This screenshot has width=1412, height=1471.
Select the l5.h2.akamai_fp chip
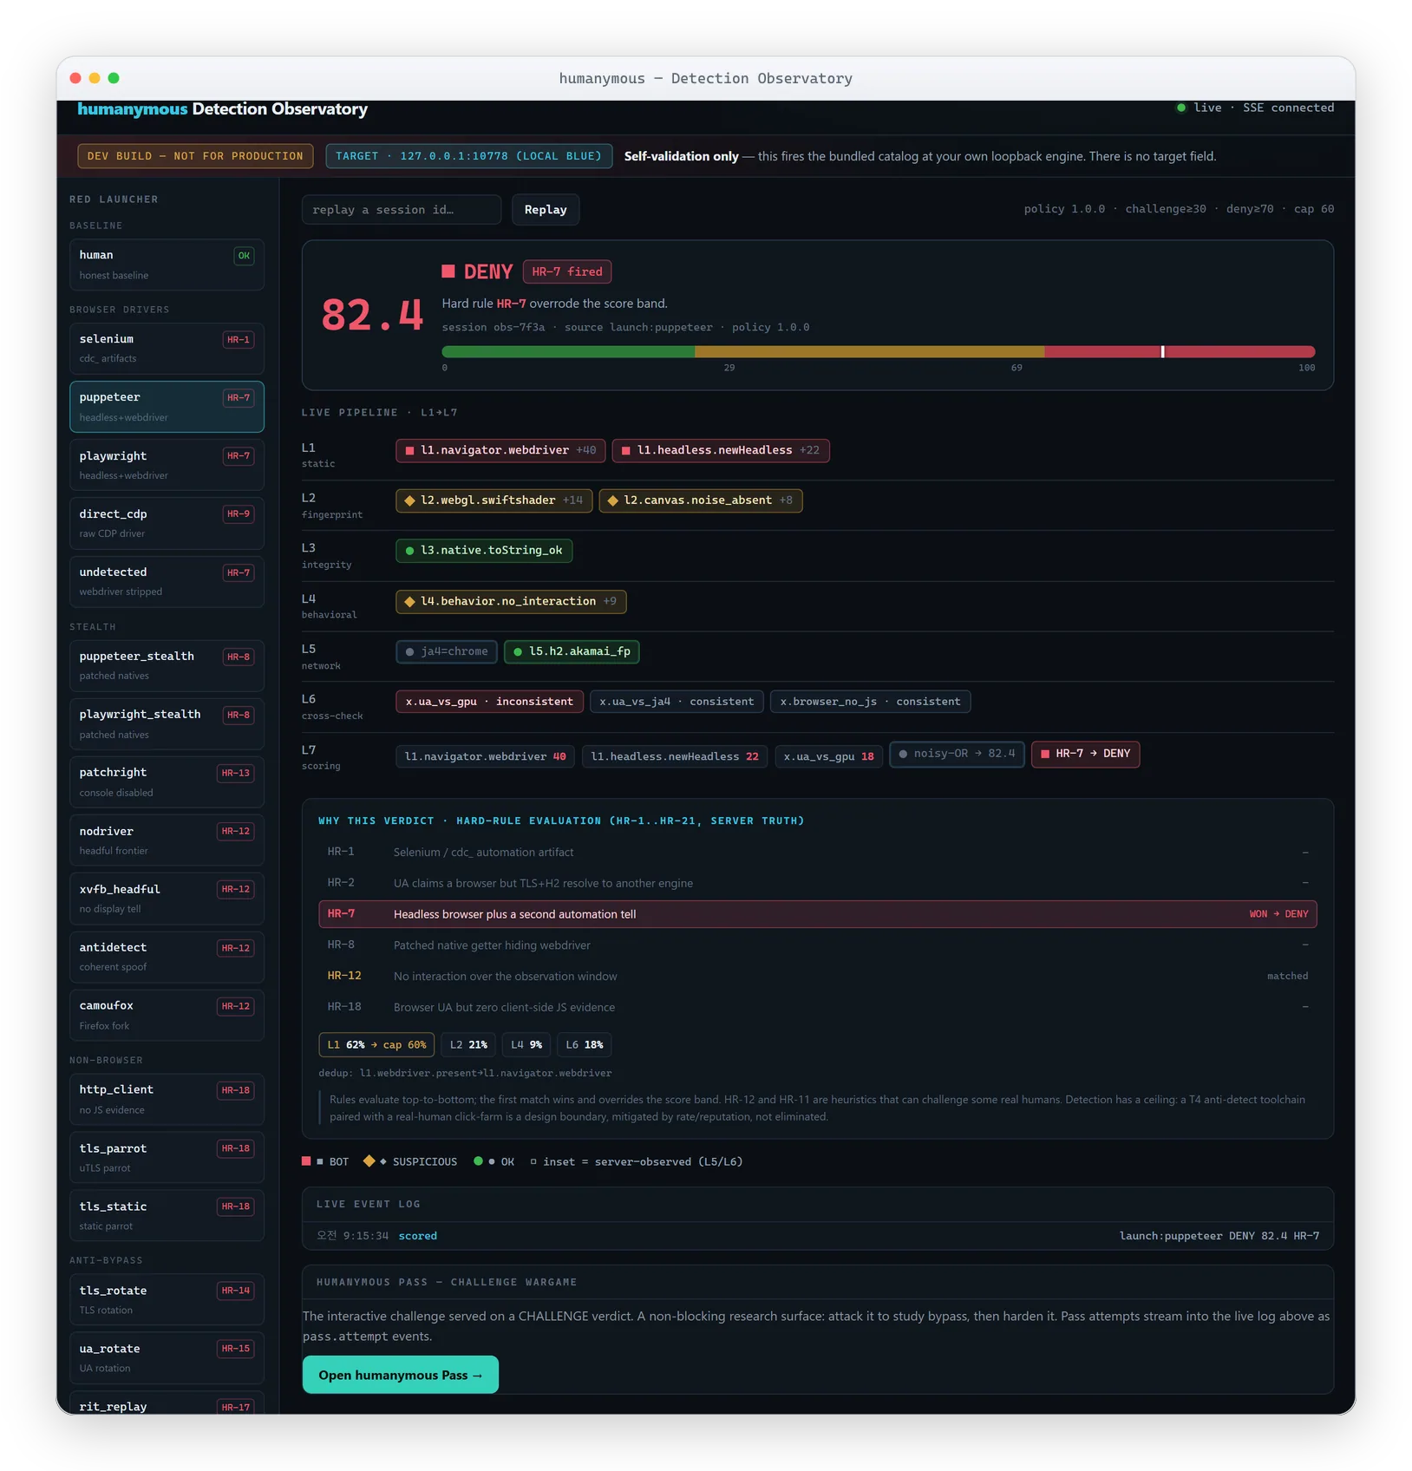[572, 651]
